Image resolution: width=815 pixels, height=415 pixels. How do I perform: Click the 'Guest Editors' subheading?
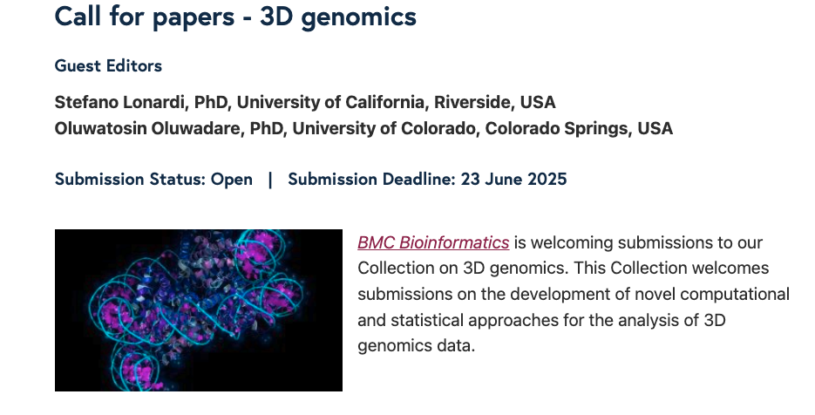tap(108, 65)
